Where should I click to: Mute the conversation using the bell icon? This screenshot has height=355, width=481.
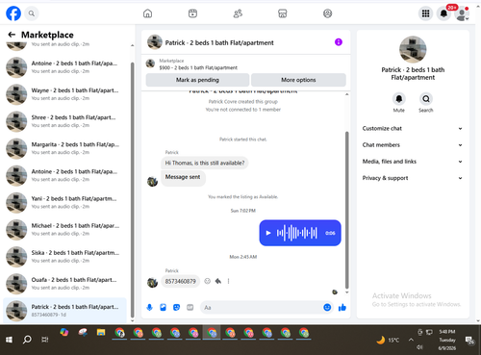tap(399, 99)
